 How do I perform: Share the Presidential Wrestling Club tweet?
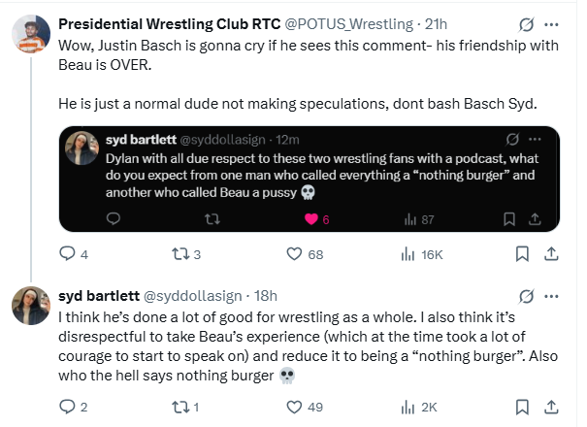pos(551,254)
